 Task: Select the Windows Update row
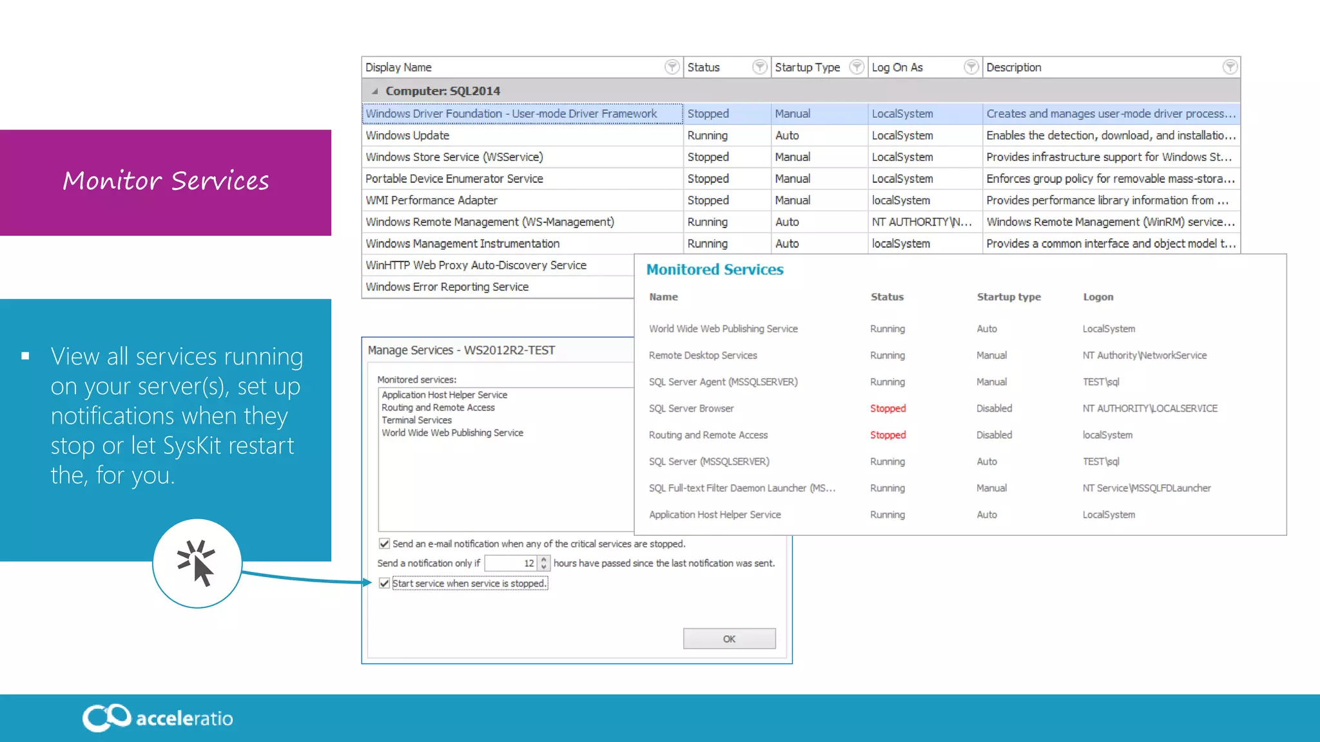click(x=801, y=135)
